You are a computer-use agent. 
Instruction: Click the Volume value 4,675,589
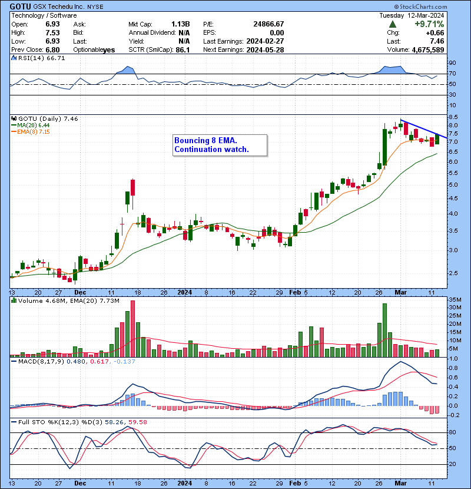click(428, 50)
